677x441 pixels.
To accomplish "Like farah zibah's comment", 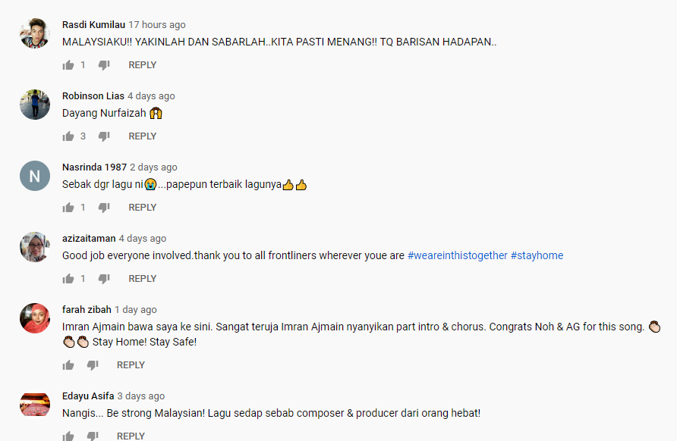I will tap(68, 365).
